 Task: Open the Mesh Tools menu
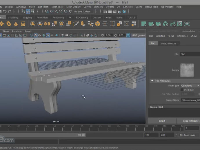(57, 7)
